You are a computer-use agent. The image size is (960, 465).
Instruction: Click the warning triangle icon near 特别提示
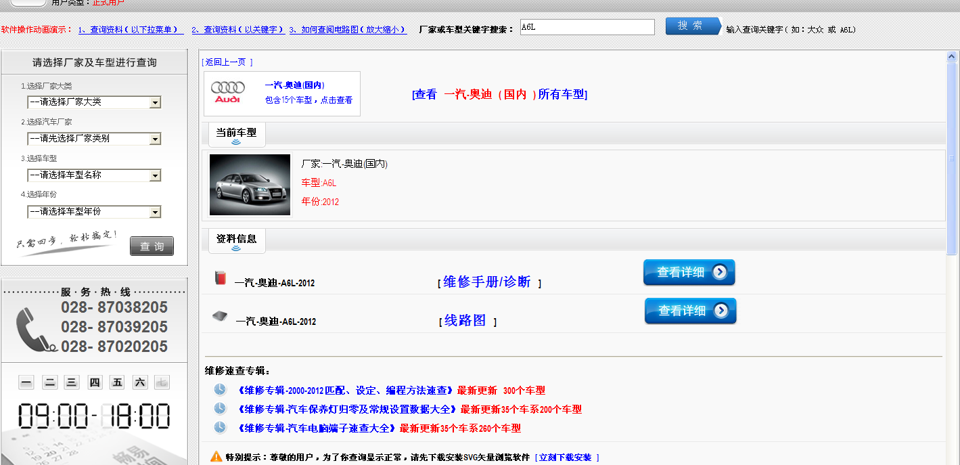pos(216,456)
